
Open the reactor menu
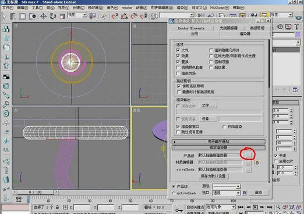(127, 8)
